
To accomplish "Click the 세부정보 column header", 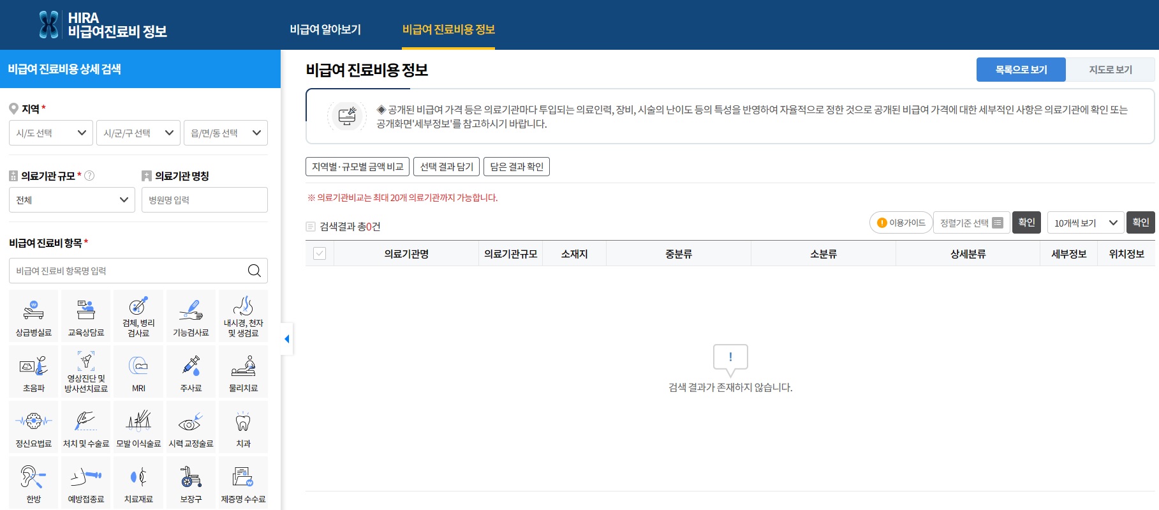I will pyautogui.click(x=1069, y=253).
